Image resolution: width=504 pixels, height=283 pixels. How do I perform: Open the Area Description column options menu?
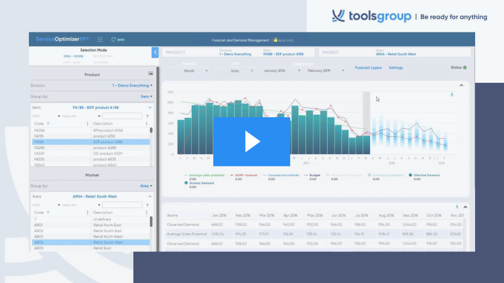pyautogui.click(x=146, y=212)
